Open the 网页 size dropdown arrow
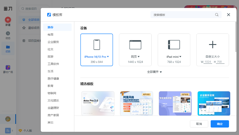Image resolution: width=239 pixels, height=135 pixels. point(139,57)
